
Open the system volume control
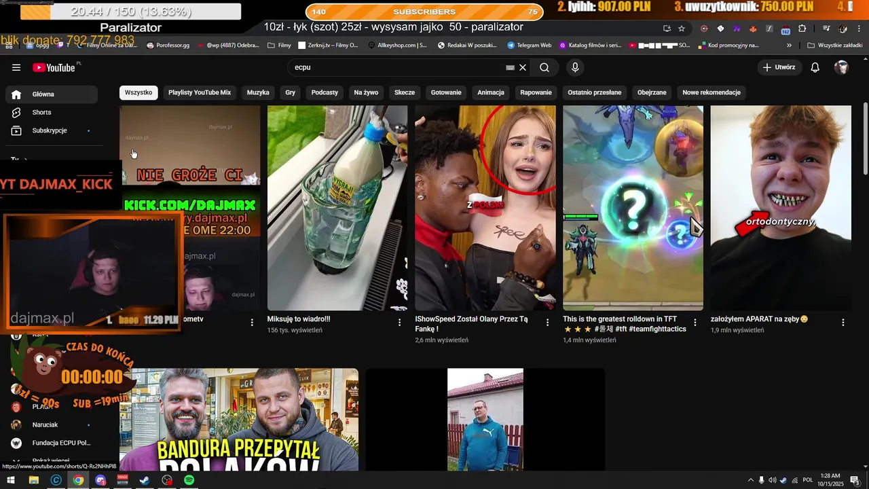pos(773,480)
